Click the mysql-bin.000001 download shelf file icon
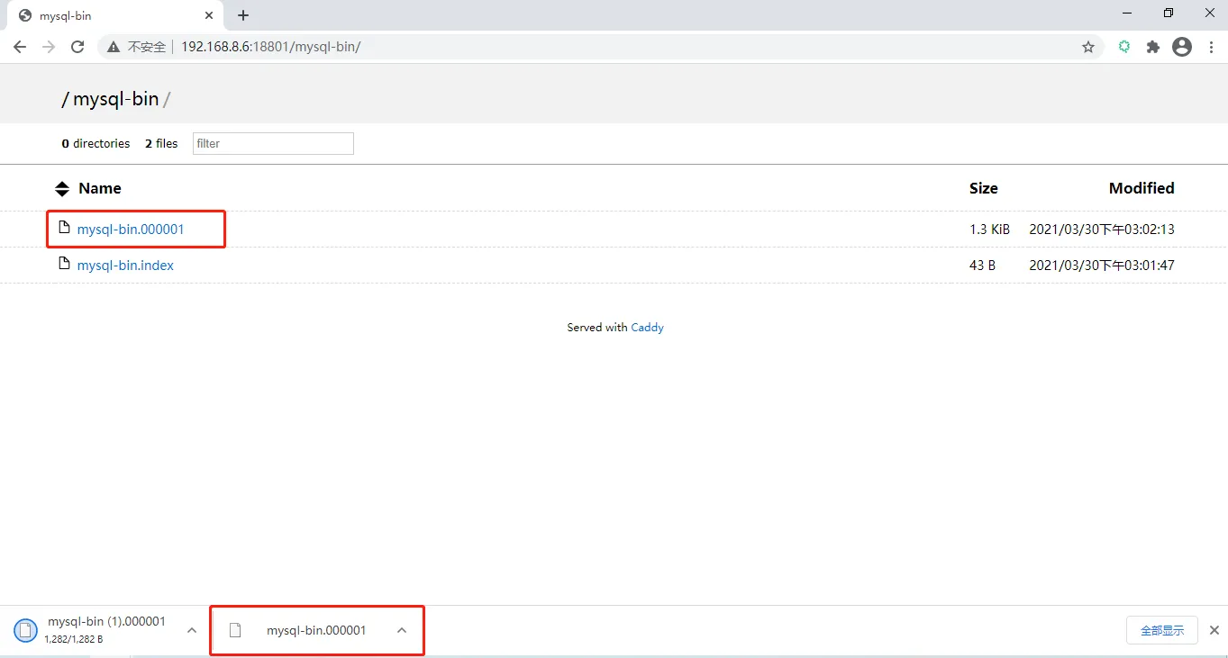This screenshot has height=658, width=1228. pos(235,630)
